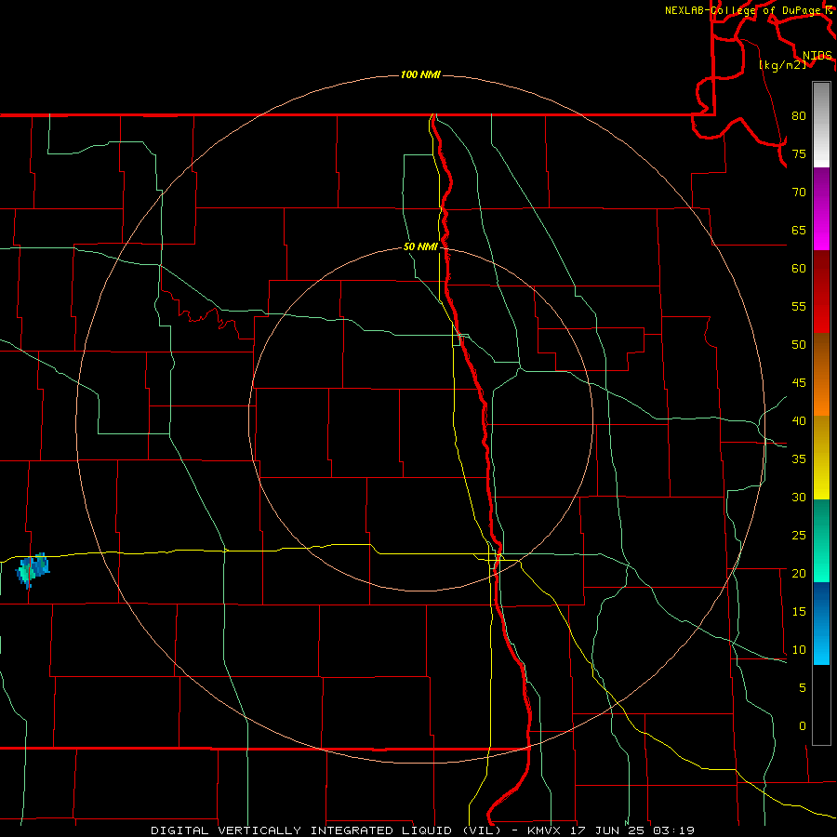Click the "35" scale value
The height and width of the screenshot is (837, 837).
click(x=799, y=459)
